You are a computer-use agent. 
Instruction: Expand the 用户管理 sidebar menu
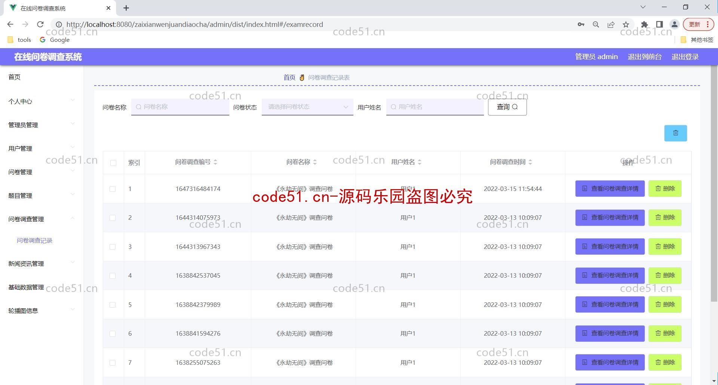(42, 148)
